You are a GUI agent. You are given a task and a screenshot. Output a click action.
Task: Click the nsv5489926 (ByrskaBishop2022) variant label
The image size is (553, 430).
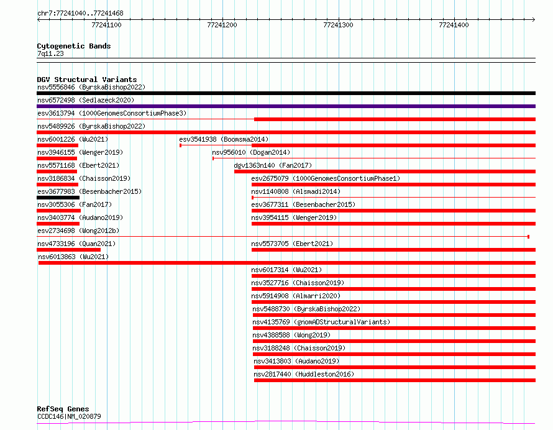91,126
